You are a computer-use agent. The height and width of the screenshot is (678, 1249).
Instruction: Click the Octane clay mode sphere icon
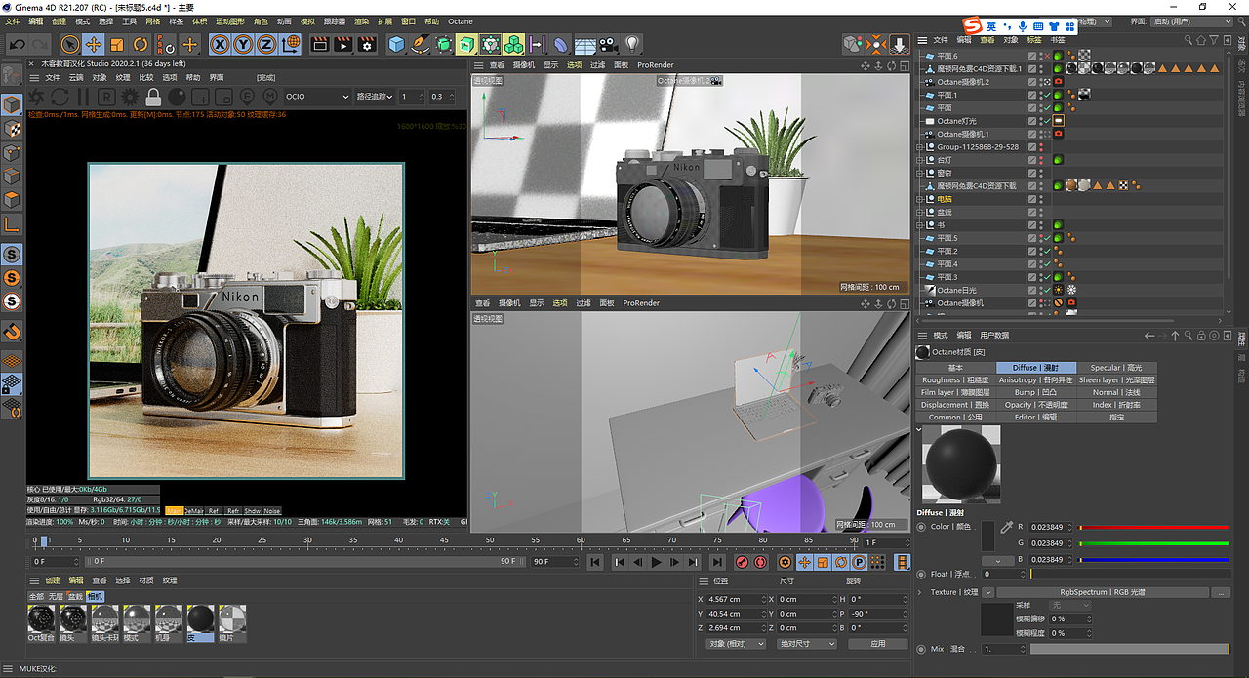click(x=177, y=97)
